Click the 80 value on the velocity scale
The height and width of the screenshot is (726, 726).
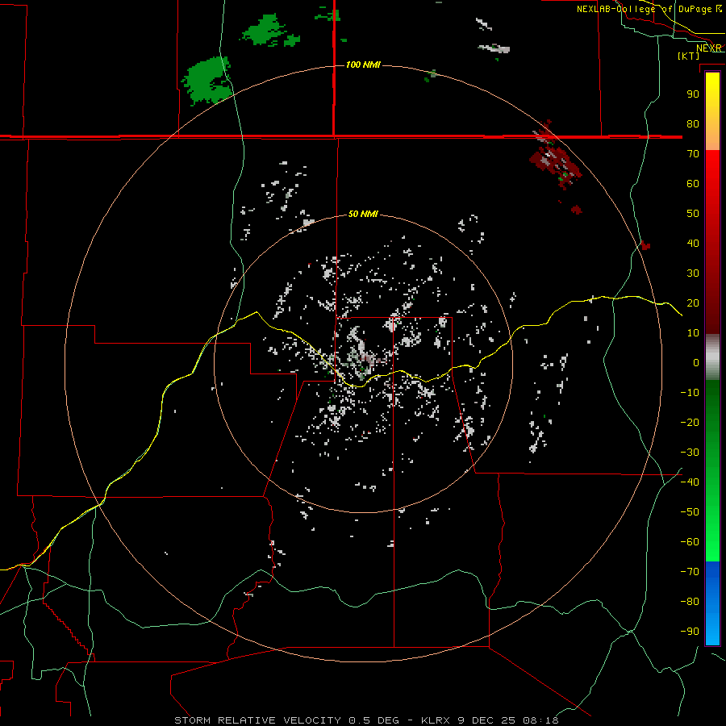(x=693, y=124)
